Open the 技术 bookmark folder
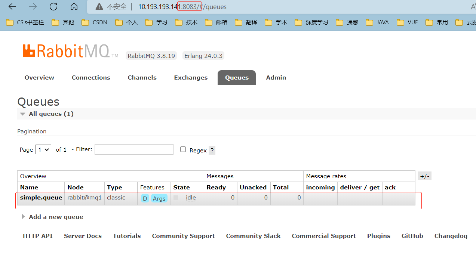The height and width of the screenshot is (260, 476). pos(186,22)
